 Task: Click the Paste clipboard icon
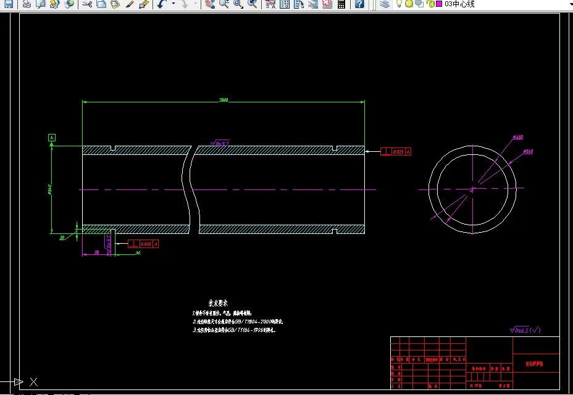115,4
